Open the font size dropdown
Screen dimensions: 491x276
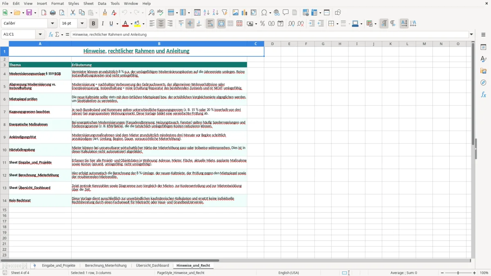[82, 24]
